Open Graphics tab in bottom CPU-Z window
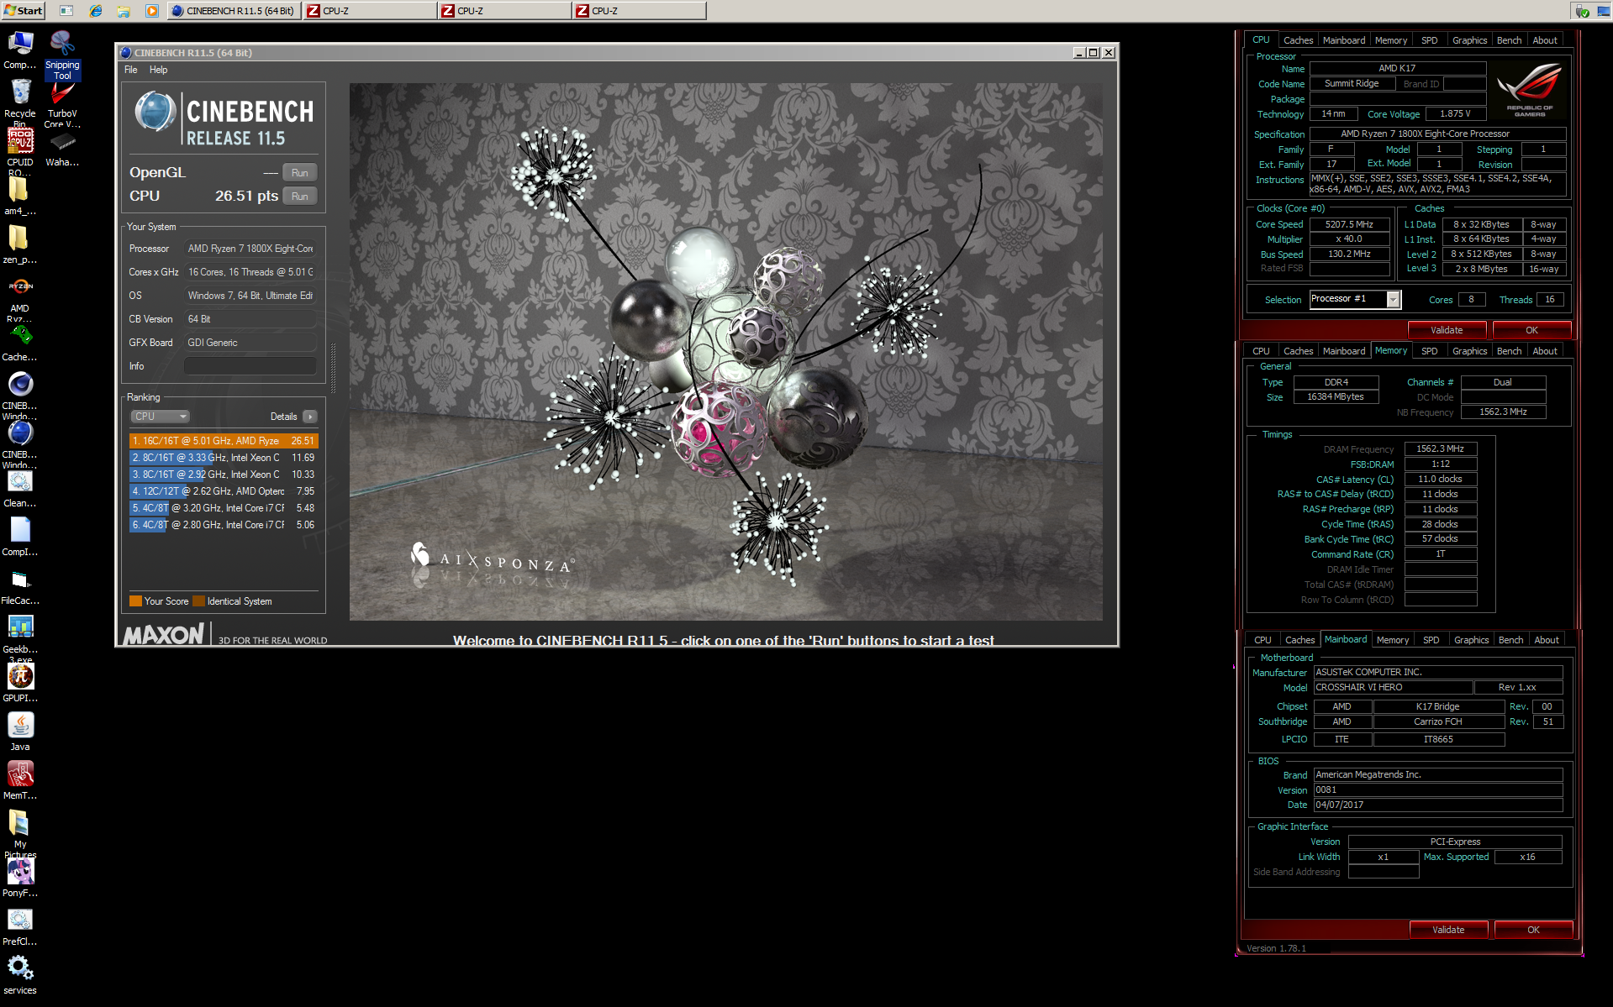The height and width of the screenshot is (1007, 1613). (x=1471, y=640)
